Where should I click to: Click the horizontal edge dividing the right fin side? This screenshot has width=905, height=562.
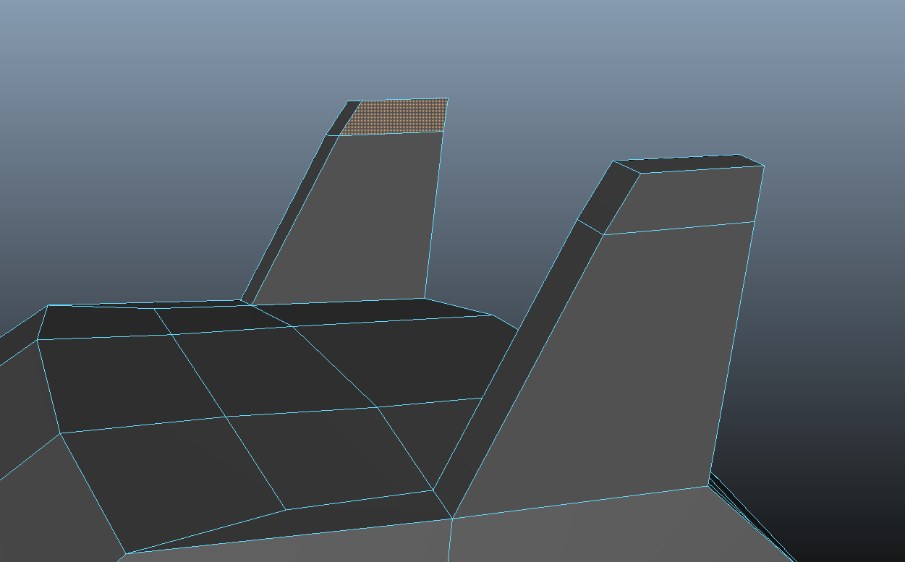(x=680, y=228)
